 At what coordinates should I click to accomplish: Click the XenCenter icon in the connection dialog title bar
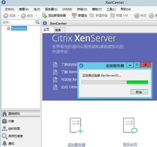tap(81, 66)
